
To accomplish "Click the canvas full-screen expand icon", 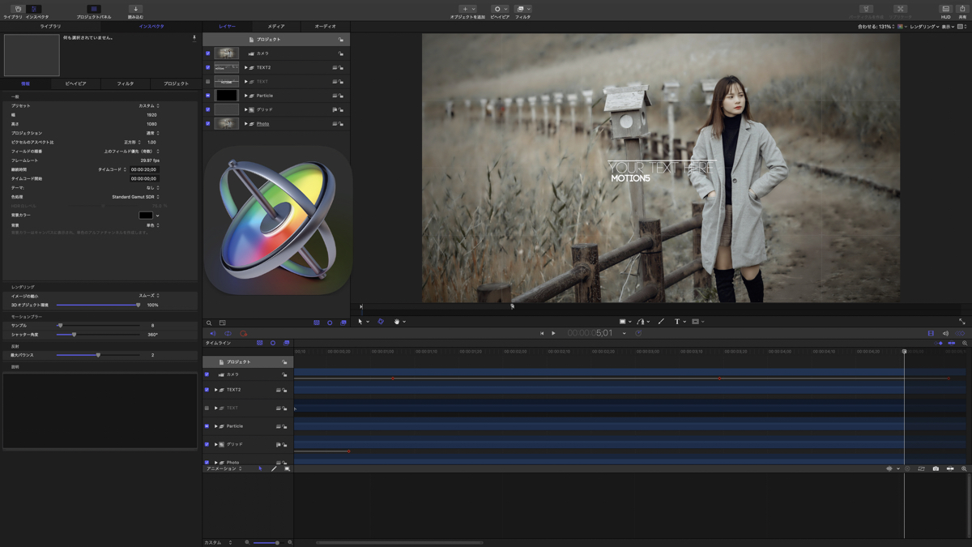I will coord(962,322).
